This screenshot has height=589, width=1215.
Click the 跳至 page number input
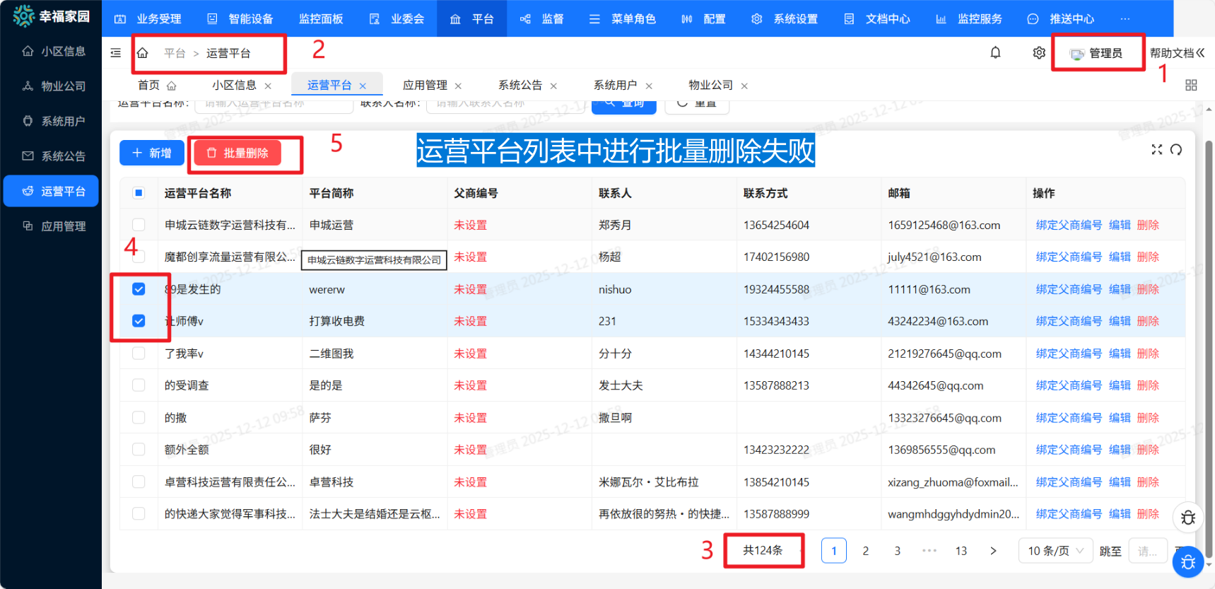click(x=1147, y=551)
